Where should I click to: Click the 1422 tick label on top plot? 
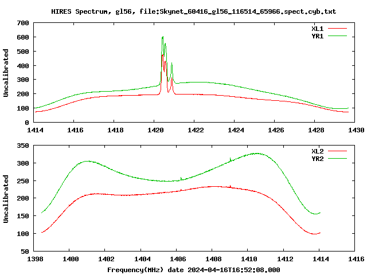tap(196, 130)
